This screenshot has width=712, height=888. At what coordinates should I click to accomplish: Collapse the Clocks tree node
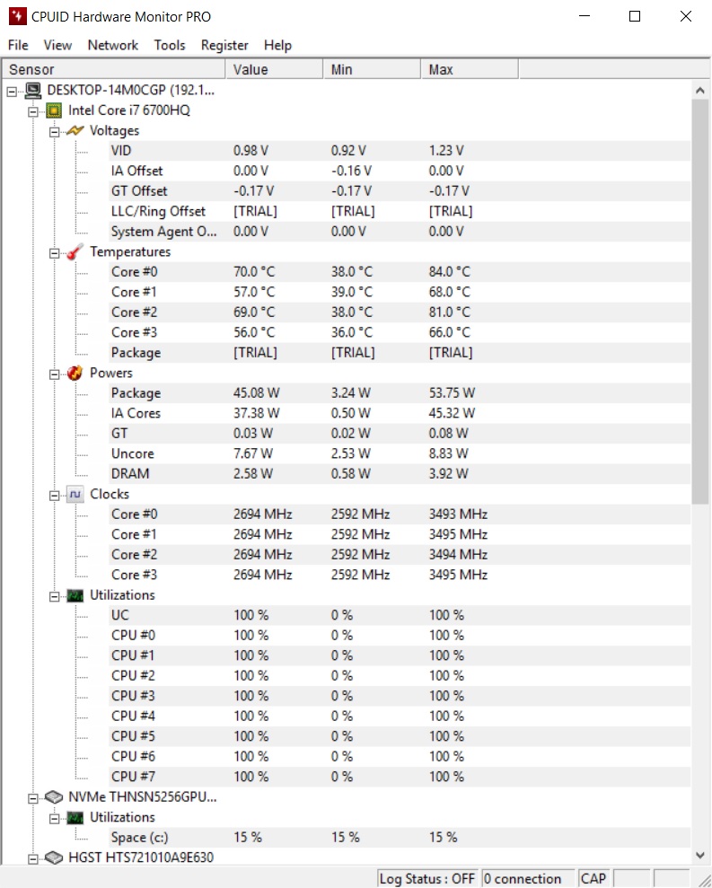coord(55,496)
